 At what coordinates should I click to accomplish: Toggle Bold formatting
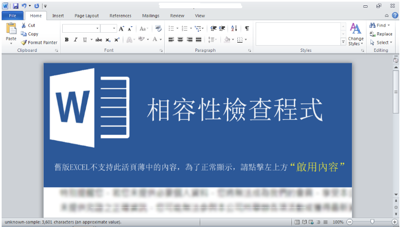pos(67,40)
